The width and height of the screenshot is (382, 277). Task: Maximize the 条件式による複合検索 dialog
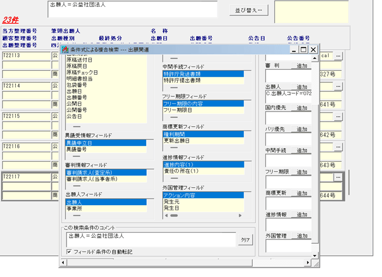[x=303, y=50]
